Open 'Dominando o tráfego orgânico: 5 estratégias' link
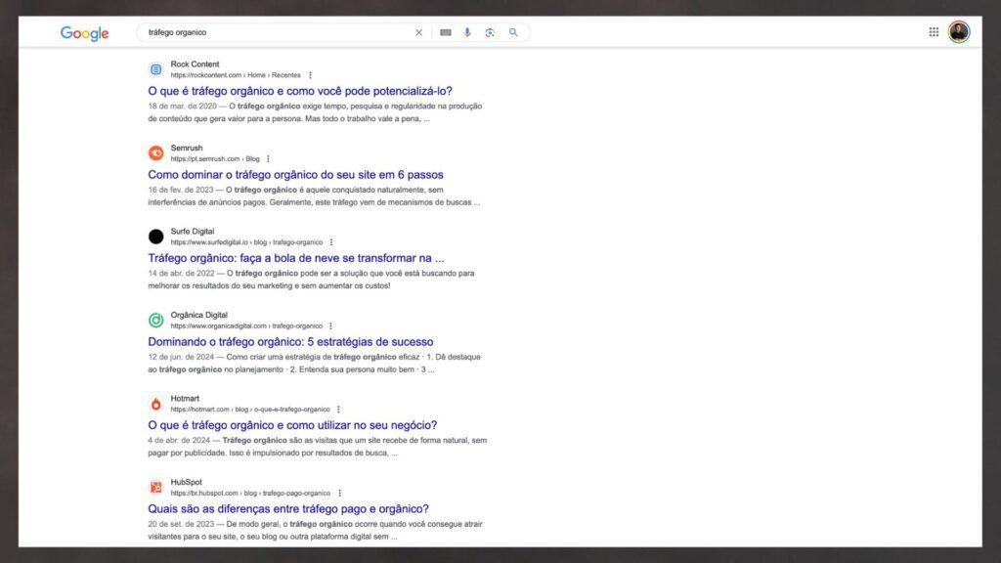 (290, 342)
